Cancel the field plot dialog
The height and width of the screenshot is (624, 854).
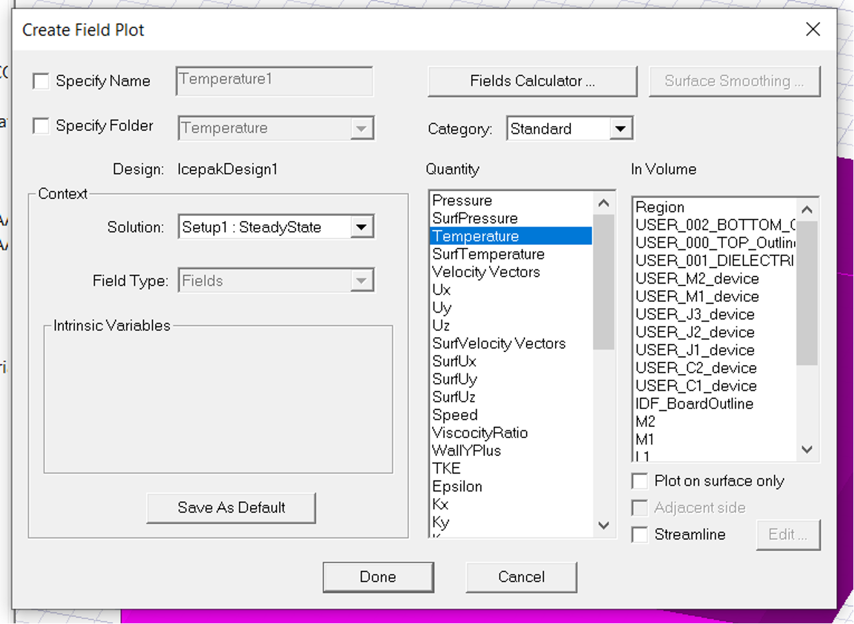[x=521, y=577]
